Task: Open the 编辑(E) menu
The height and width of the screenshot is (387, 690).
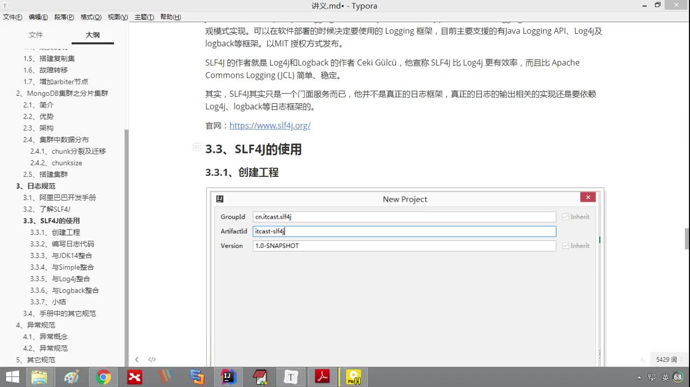Action: [38, 17]
